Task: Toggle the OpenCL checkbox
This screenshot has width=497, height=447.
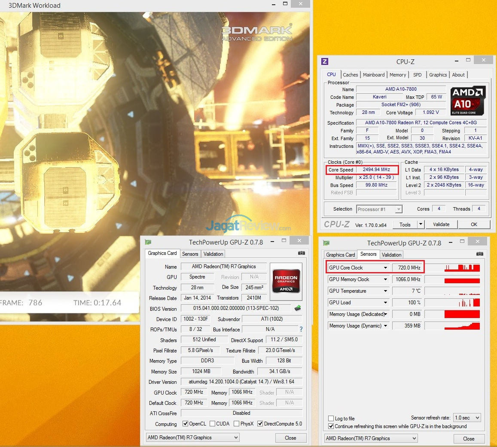Action: click(186, 424)
